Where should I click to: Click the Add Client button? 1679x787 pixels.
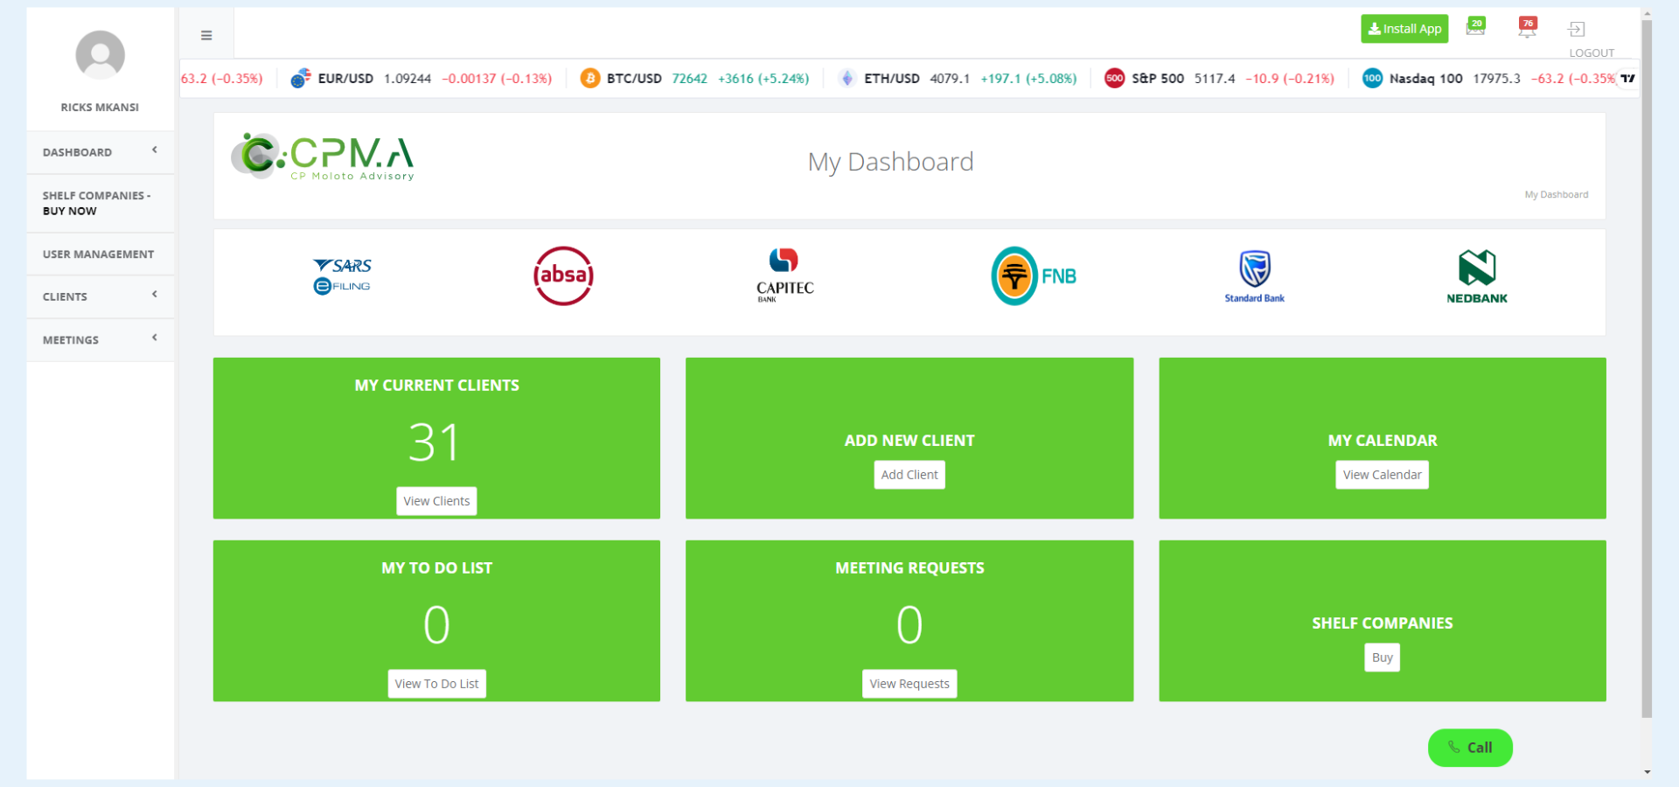909,474
